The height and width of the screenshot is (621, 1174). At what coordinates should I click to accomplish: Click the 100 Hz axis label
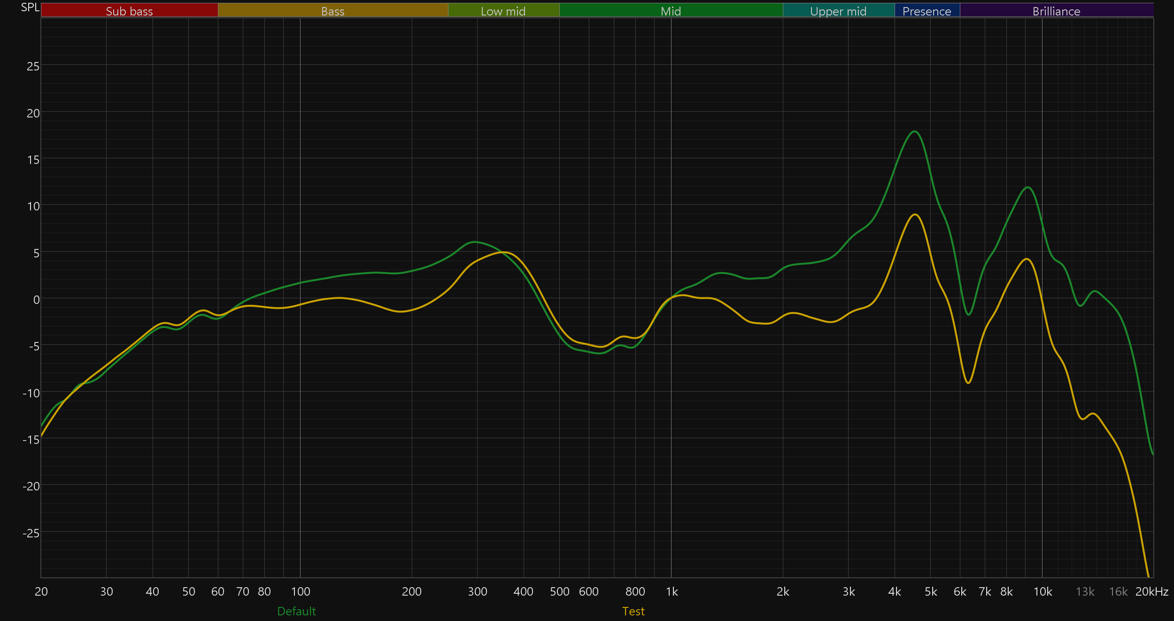pos(301,591)
